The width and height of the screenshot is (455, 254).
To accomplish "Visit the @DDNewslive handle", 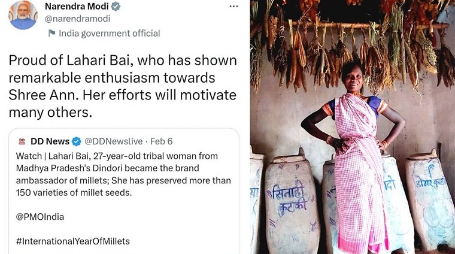I will coord(113,141).
